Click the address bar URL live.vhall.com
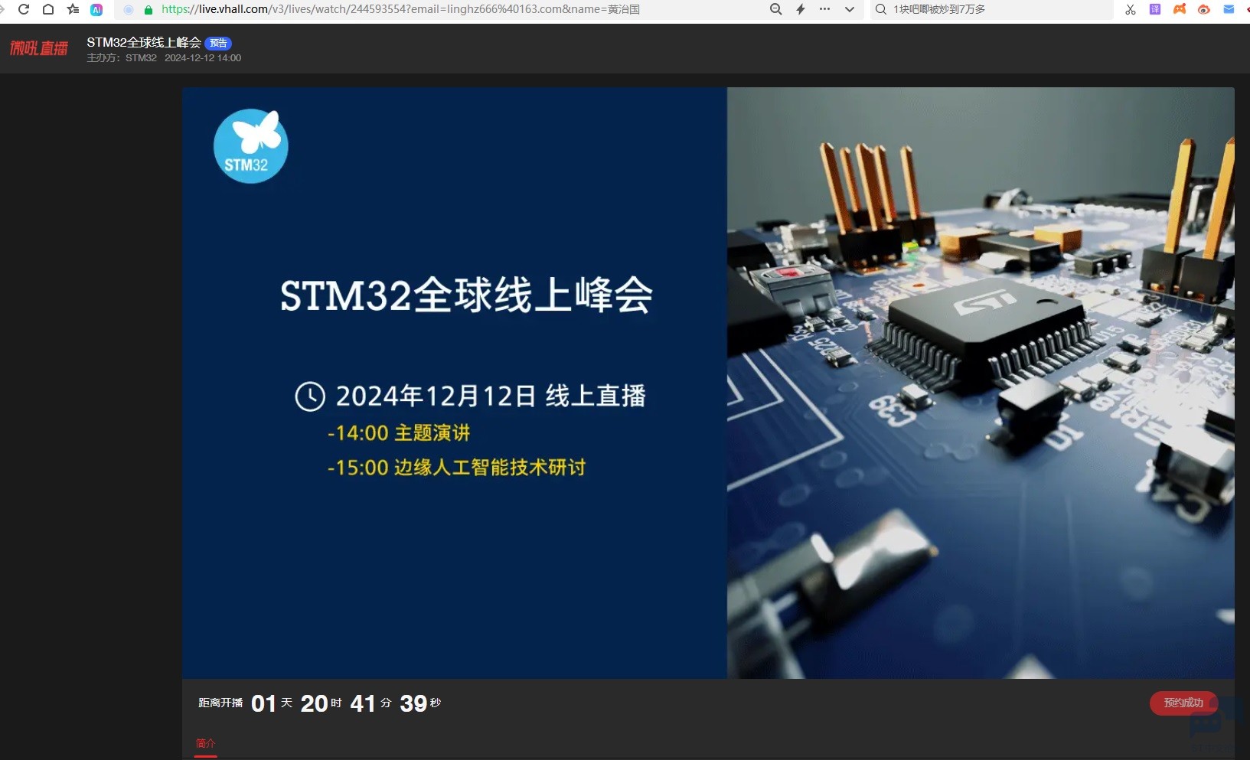1250x760 pixels. [400, 9]
